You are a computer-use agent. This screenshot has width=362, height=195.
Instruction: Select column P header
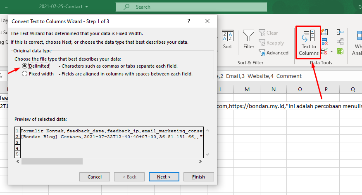(x=326, y=89)
